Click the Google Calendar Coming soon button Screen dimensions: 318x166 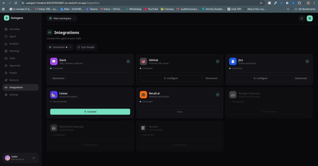[269, 112]
